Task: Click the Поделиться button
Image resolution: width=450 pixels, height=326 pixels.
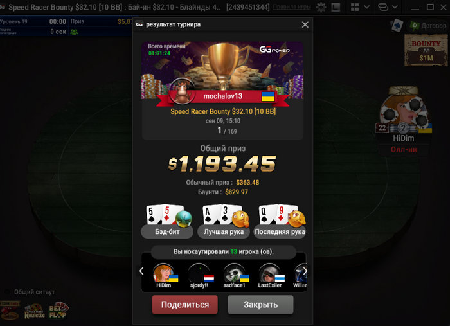Action: click(185, 305)
